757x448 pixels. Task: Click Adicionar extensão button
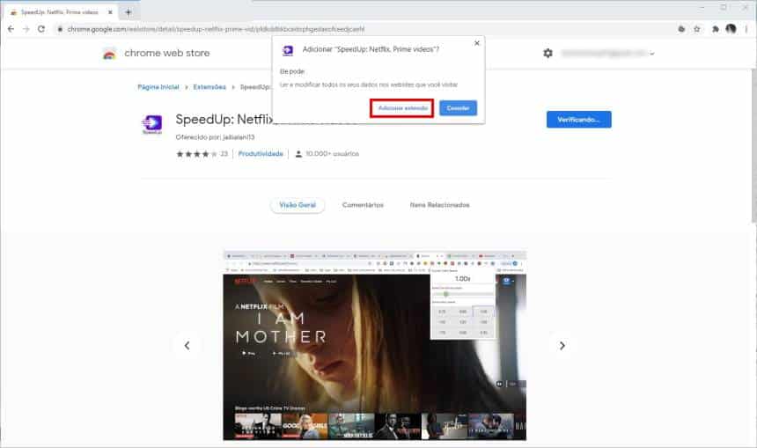402,108
